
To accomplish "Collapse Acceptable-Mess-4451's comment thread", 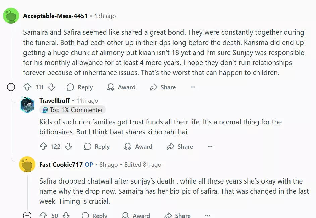I will click(x=11, y=87).
